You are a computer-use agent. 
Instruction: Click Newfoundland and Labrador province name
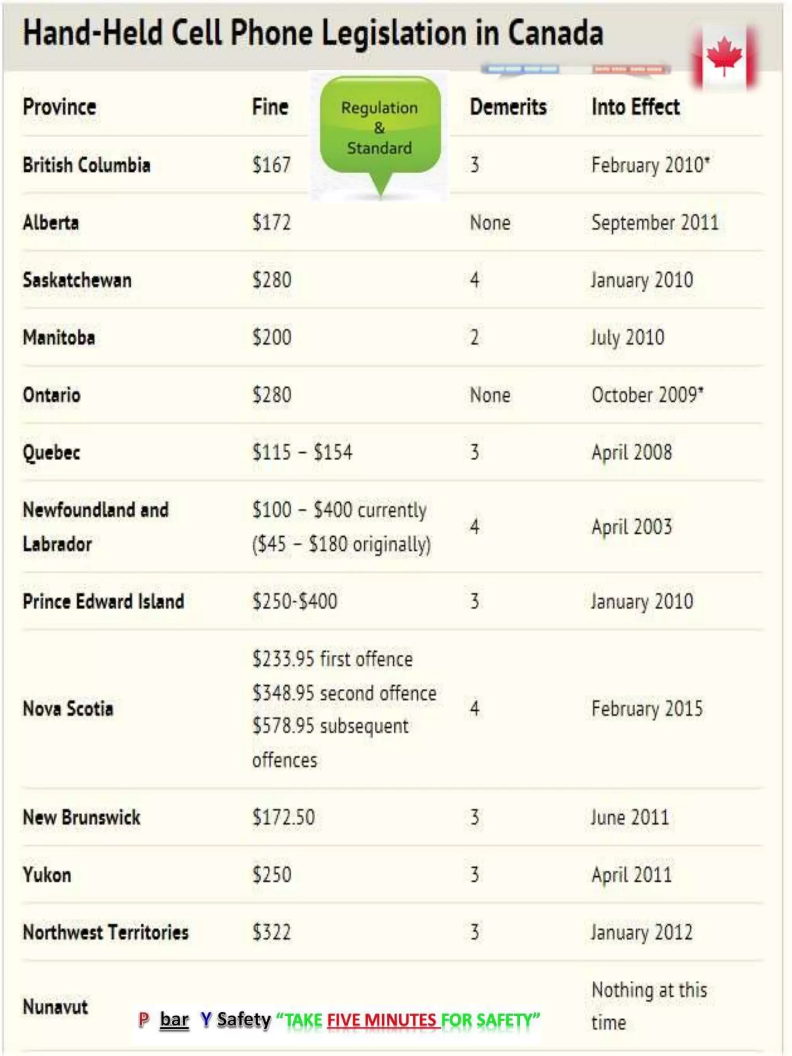point(96,527)
